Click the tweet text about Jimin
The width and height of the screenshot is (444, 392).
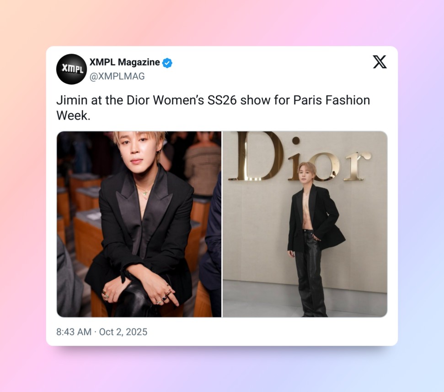click(x=213, y=108)
